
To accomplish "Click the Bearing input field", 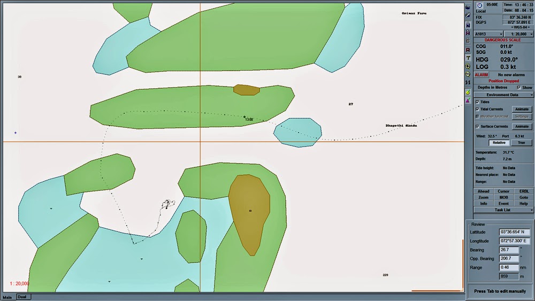I will [509, 250].
